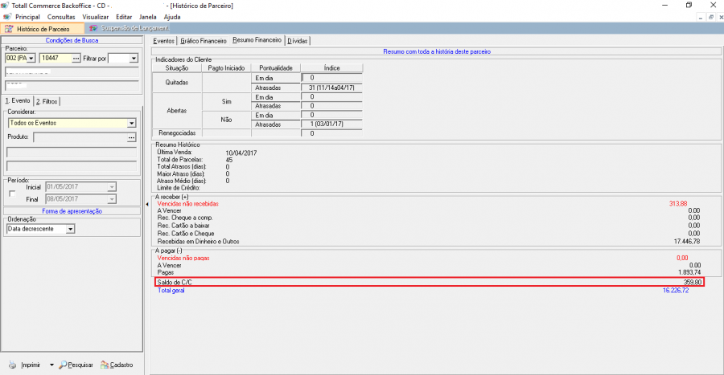This screenshot has height=375, width=724.
Task: Open the Consultas menu
Action: click(61, 16)
